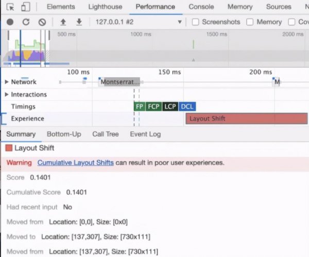The height and width of the screenshot is (257, 309).
Task: Open the 127.0.0.1 #2 recording dropdown
Action: click(179, 22)
